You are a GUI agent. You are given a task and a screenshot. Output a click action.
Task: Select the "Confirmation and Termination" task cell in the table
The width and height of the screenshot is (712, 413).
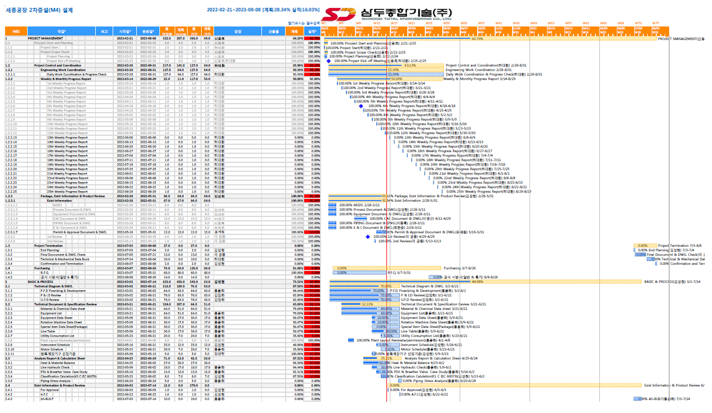[61, 264]
